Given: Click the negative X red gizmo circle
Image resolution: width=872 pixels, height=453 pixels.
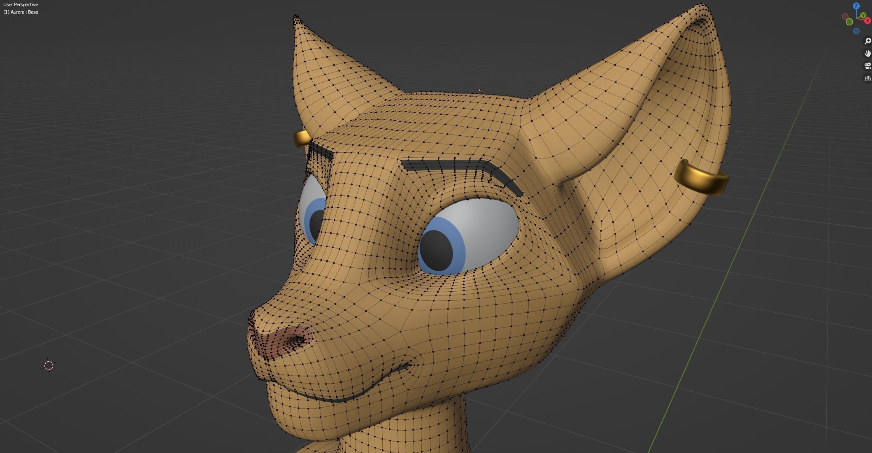Looking at the screenshot, I should coord(845,16).
